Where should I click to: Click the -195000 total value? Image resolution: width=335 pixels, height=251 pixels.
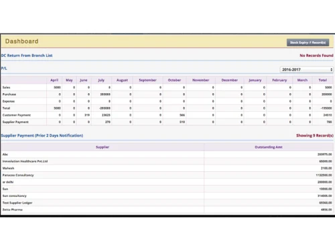click(x=326, y=108)
